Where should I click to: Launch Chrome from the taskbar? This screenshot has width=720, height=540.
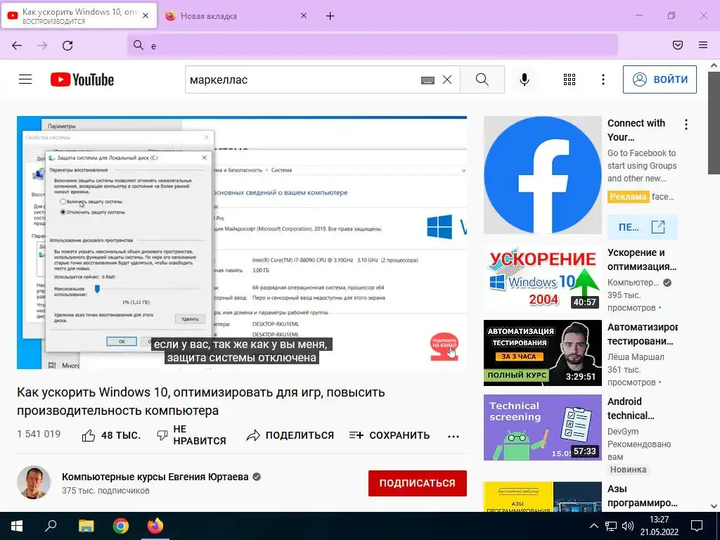point(121,526)
